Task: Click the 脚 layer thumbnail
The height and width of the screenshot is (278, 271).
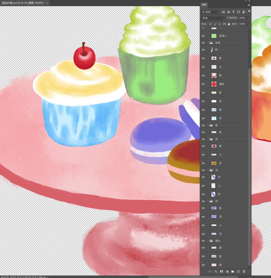Action: coord(214,265)
